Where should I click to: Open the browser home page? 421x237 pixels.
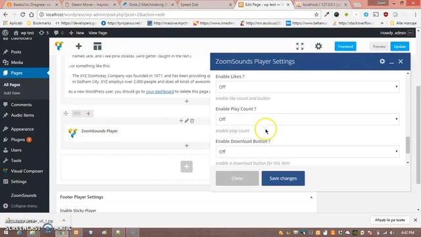pos(32,14)
